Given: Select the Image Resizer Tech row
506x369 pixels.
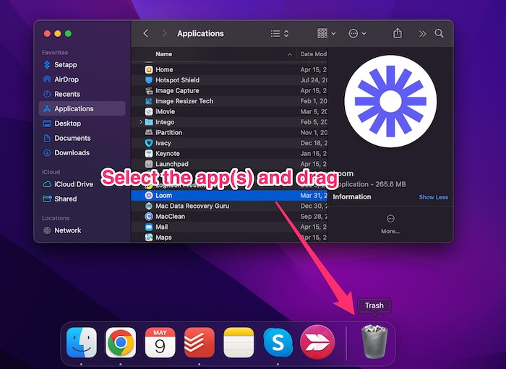Looking at the screenshot, I should (x=229, y=101).
